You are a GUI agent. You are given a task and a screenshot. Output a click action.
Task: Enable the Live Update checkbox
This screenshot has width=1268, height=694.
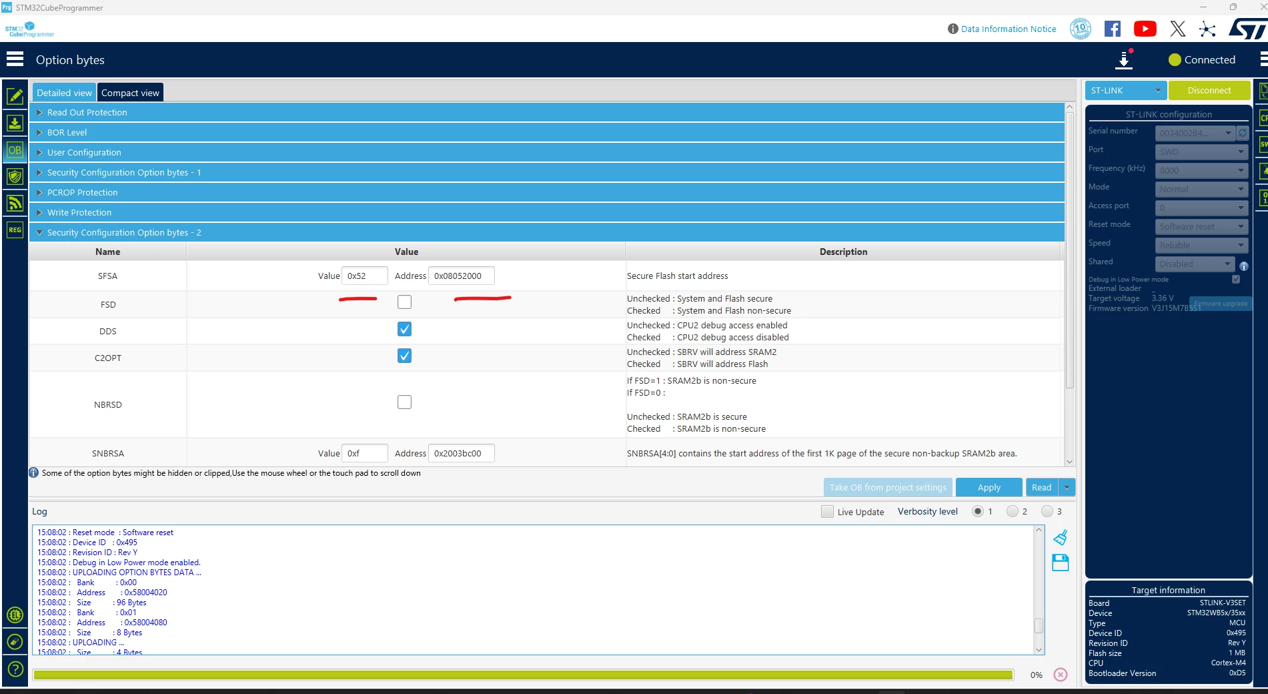pos(827,512)
